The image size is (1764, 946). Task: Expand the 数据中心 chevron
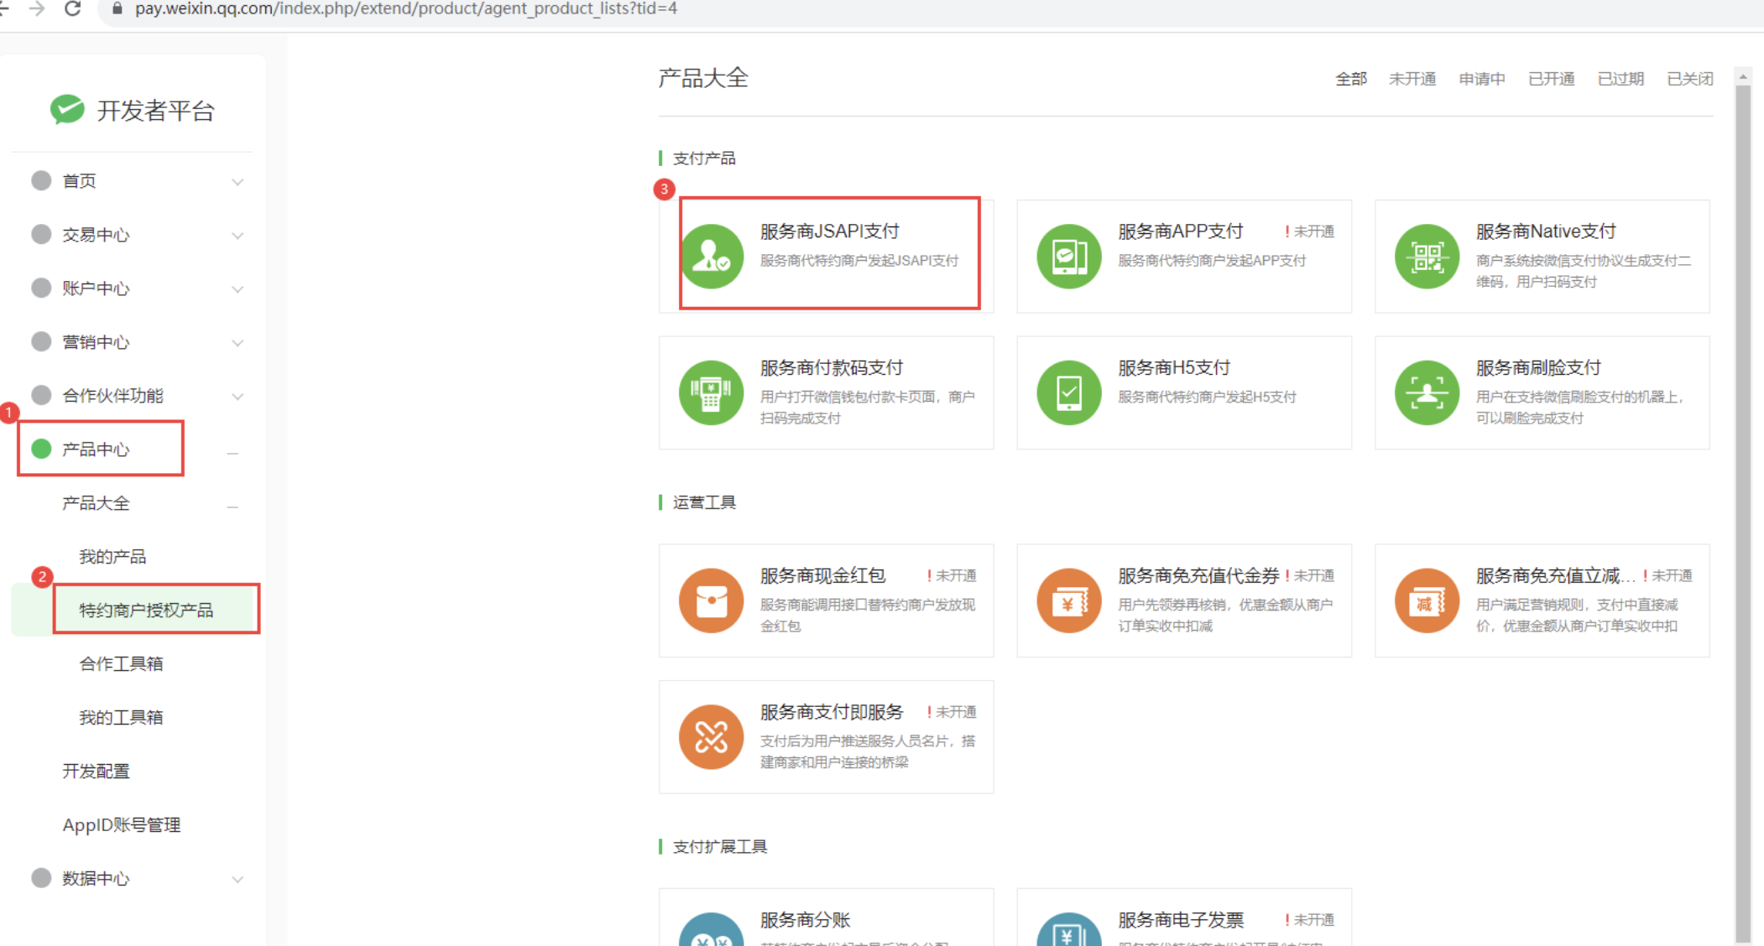click(237, 880)
